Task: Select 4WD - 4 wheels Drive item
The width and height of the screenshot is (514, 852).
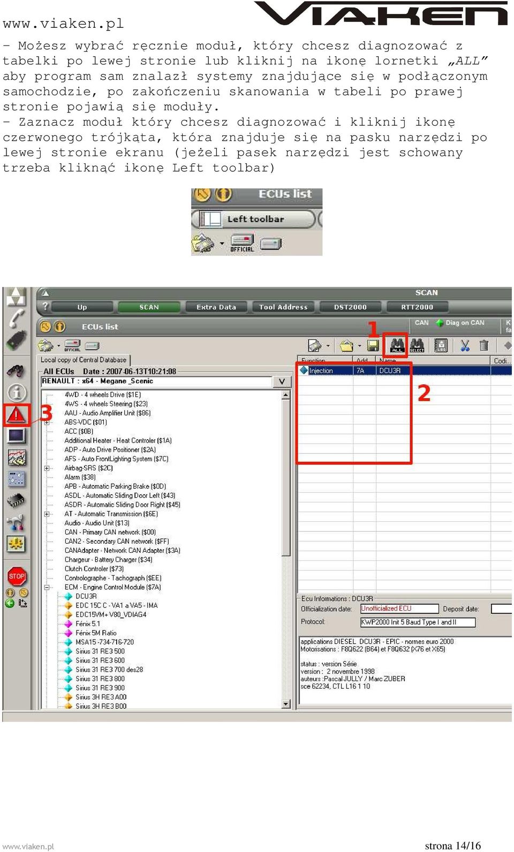Action: point(103,394)
